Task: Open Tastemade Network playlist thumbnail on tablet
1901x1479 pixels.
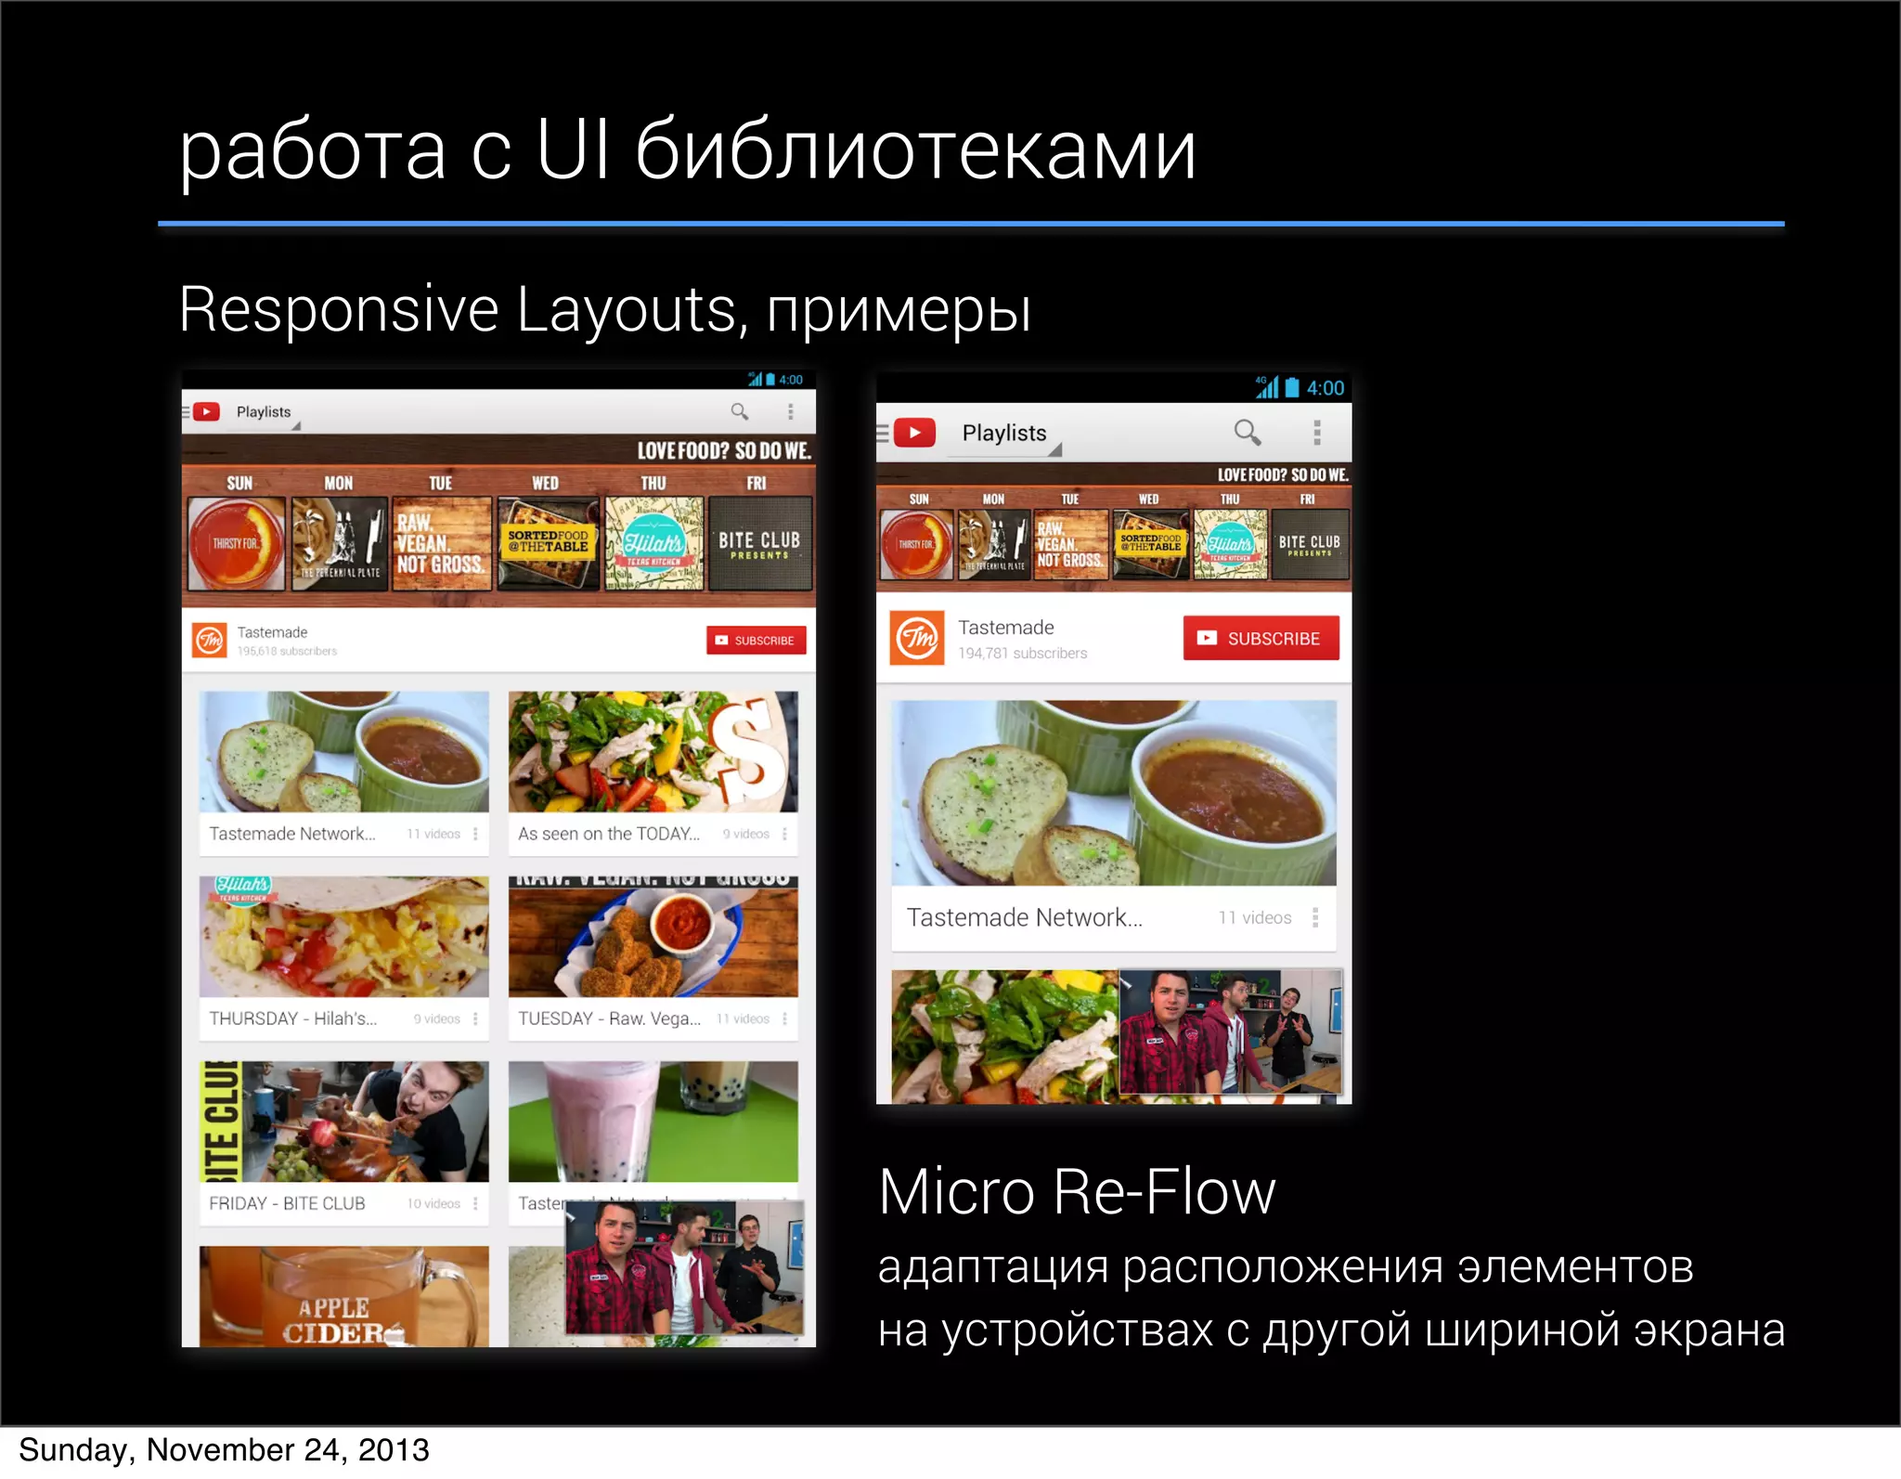Action: point(344,751)
